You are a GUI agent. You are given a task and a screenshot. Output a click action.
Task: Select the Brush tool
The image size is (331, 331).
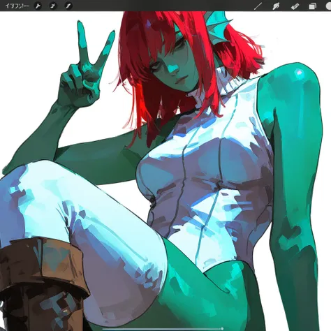(x=258, y=6)
